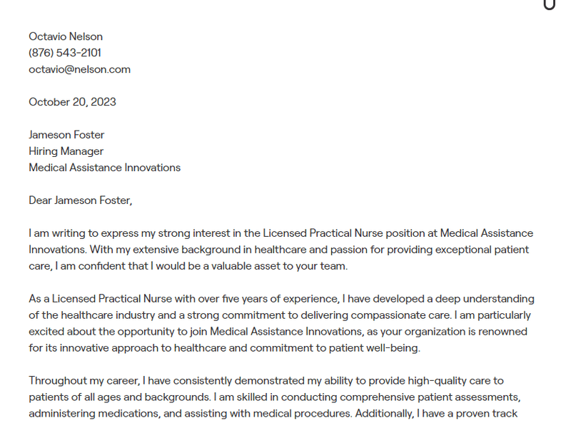This screenshot has height=423, width=571.
Task: Click the line starting 'Throughout my career'
Action: pos(266,381)
